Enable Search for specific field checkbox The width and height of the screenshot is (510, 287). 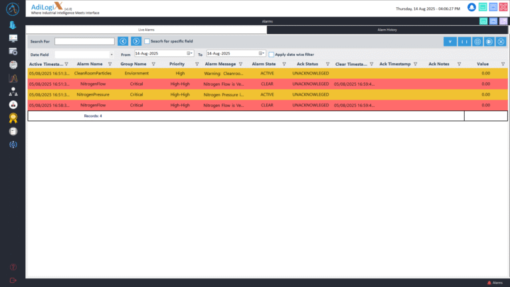[147, 41]
